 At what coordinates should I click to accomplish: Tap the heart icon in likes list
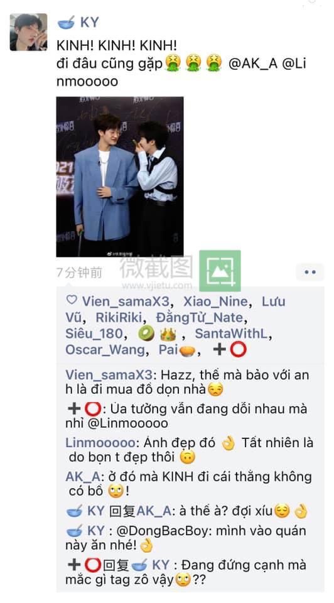click(x=72, y=300)
